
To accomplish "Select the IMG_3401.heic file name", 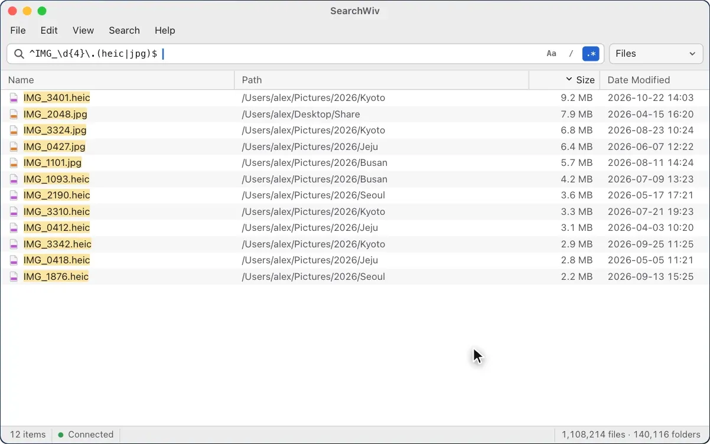I will [x=57, y=98].
